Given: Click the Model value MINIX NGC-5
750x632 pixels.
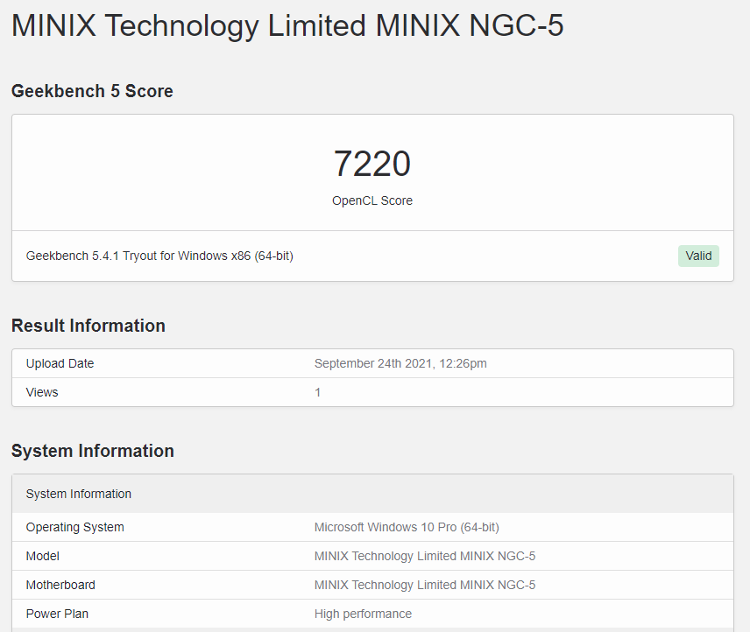Looking at the screenshot, I should [x=425, y=556].
